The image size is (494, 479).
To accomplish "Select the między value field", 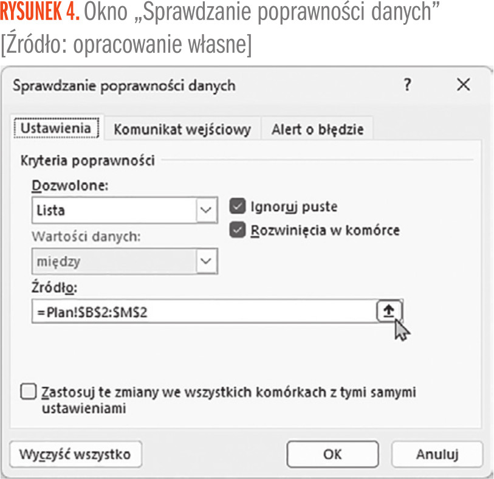I will coord(113,261).
